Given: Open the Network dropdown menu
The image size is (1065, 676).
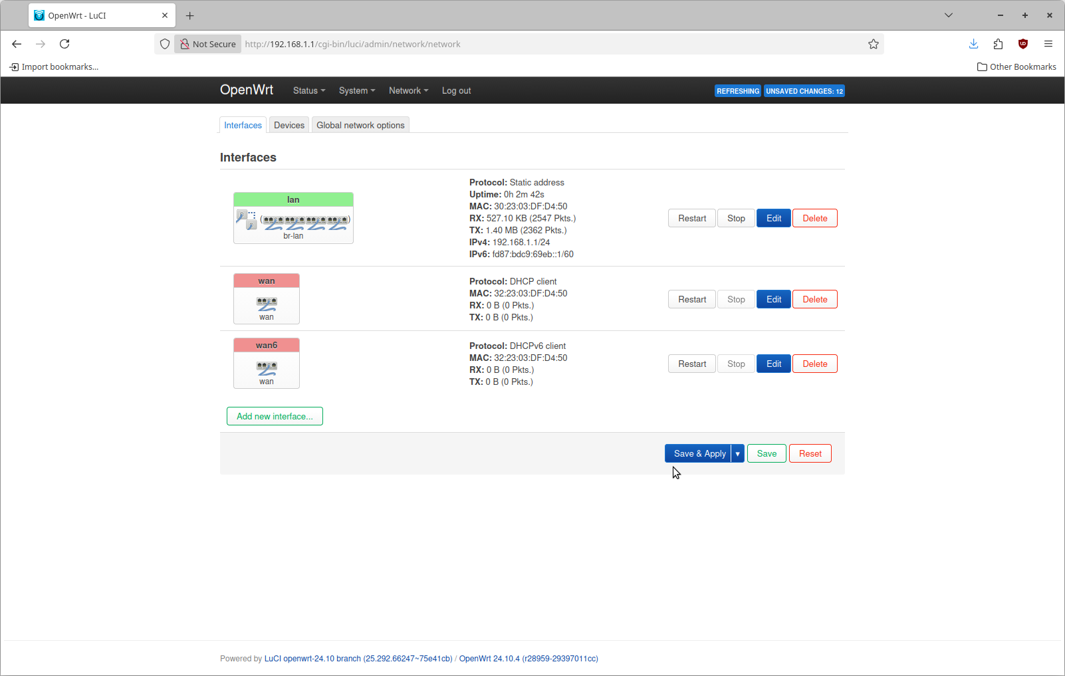Looking at the screenshot, I should [408, 90].
